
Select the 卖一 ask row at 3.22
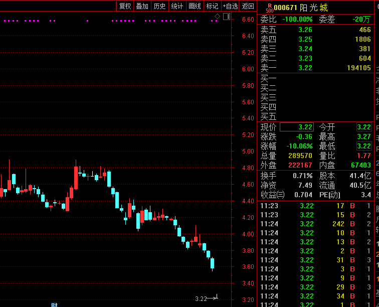pyautogui.click(x=316, y=68)
